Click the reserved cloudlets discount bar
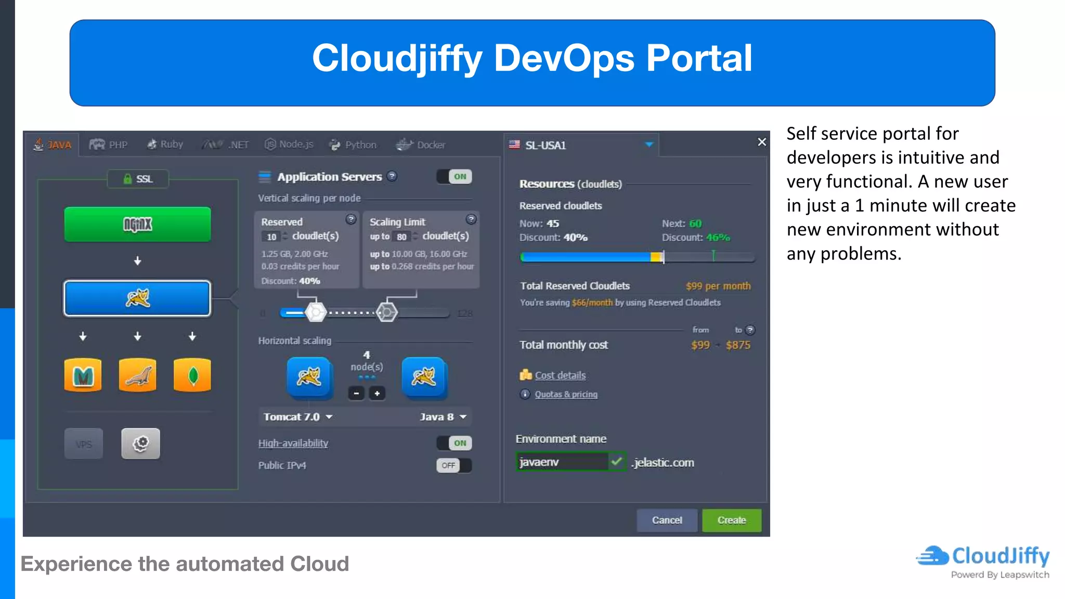This screenshot has width=1065, height=599. (x=637, y=257)
